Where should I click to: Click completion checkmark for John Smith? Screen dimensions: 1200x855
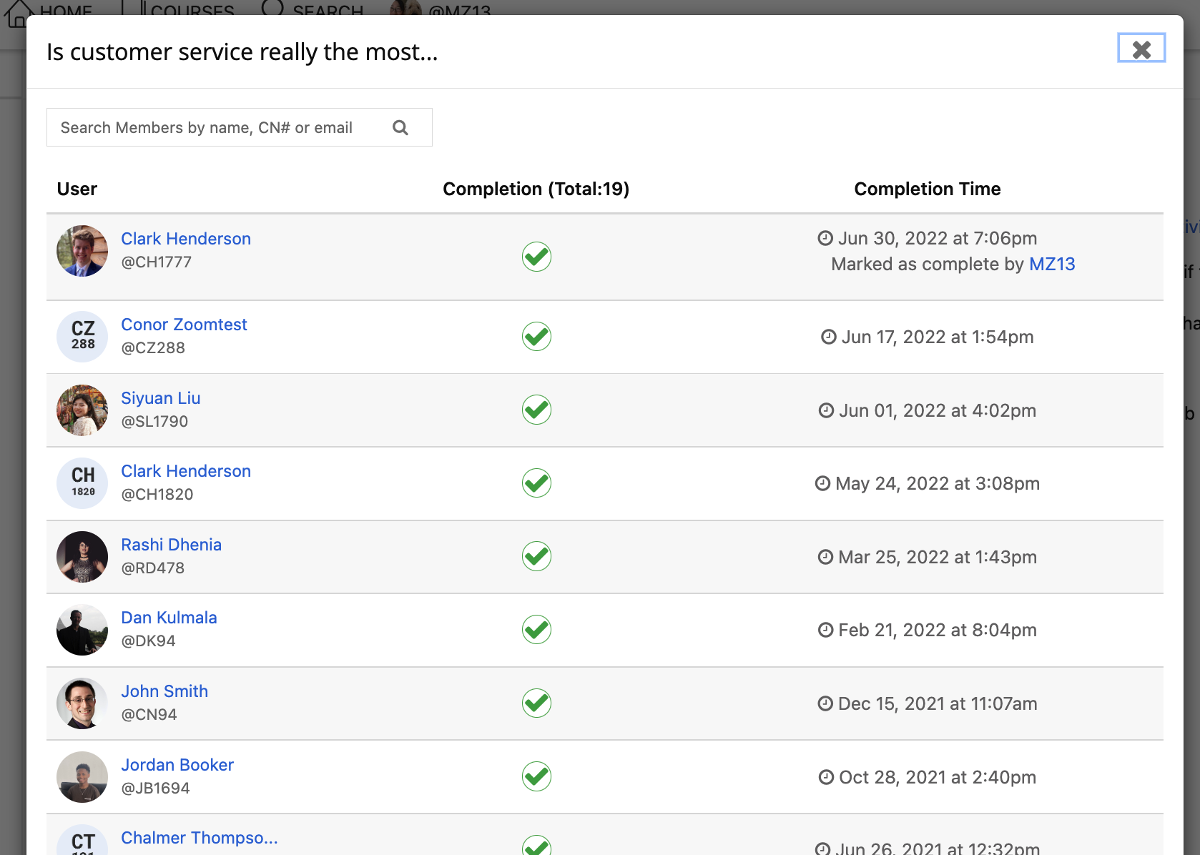pyautogui.click(x=536, y=703)
